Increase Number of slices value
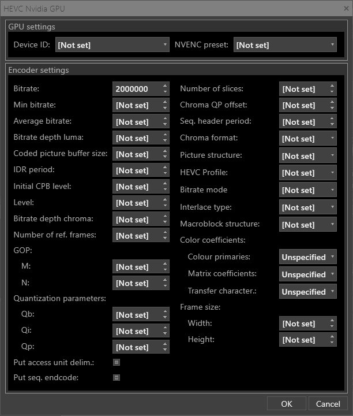Viewport: 353px width, 416px height. [x=332, y=86]
